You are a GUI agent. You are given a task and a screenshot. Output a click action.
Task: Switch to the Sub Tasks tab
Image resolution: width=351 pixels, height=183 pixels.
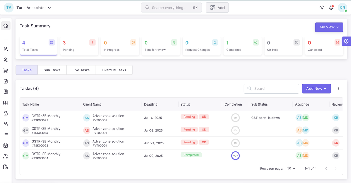click(x=52, y=70)
